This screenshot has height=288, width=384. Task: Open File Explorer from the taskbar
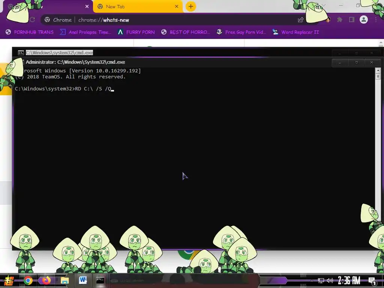(x=64, y=280)
